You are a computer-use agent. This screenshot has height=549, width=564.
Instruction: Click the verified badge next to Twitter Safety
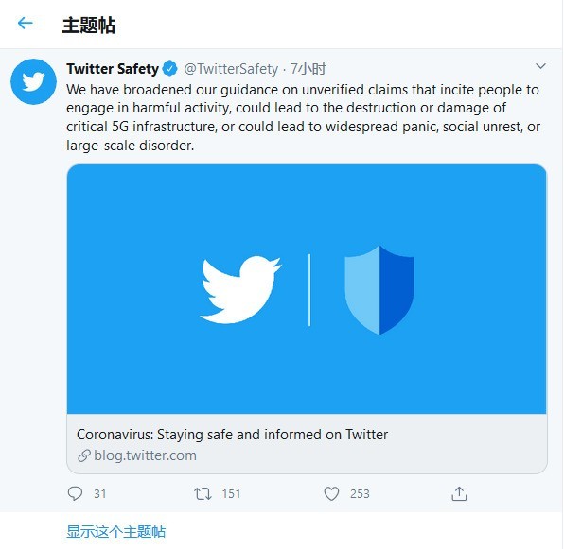click(169, 69)
